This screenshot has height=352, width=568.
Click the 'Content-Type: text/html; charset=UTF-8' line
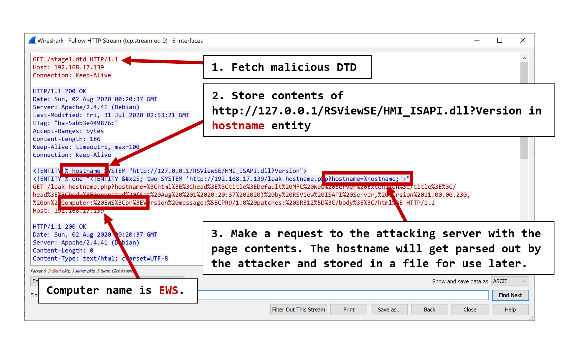pyautogui.click(x=100, y=258)
